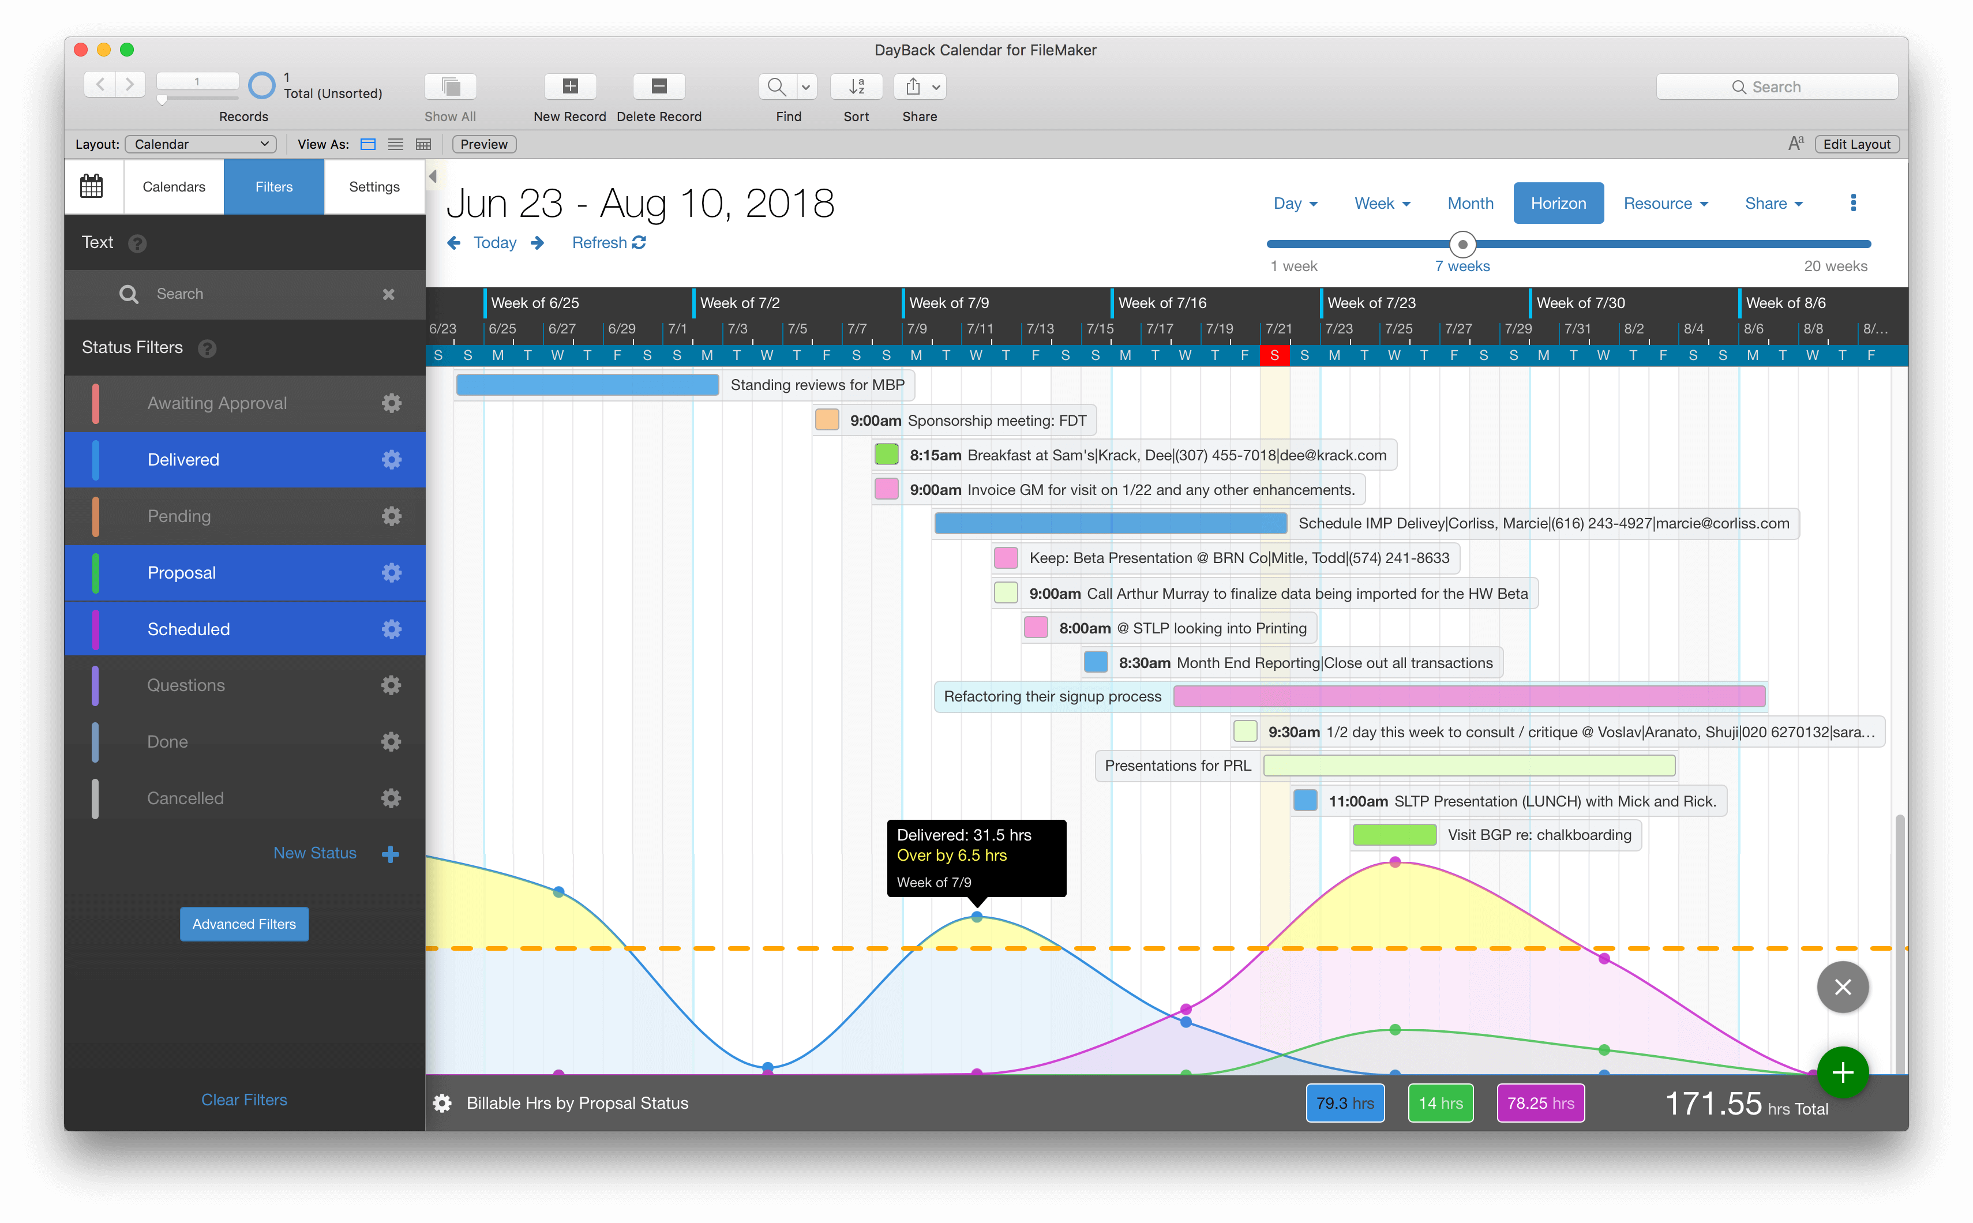Open the Resource view dropdown
1973x1223 pixels.
pyautogui.click(x=1666, y=203)
